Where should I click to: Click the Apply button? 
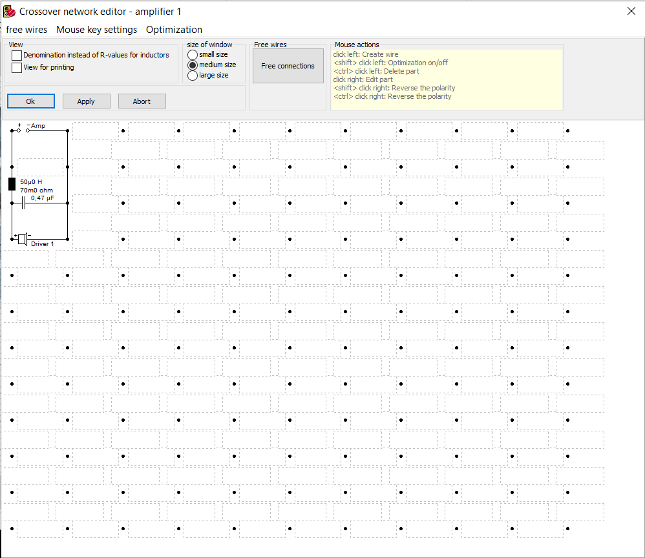tap(86, 101)
